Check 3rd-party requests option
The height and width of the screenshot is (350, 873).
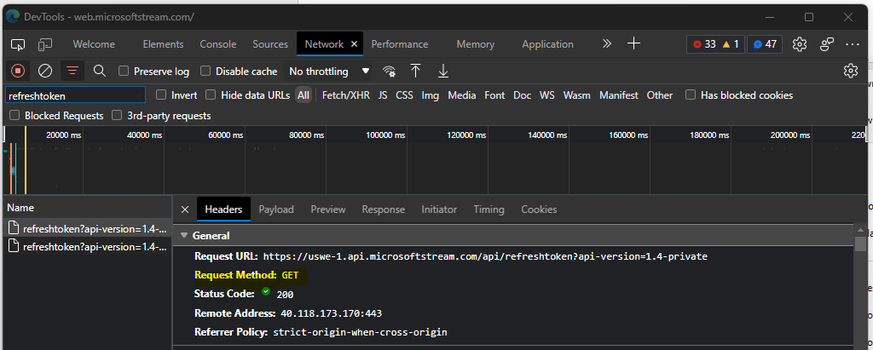tap(117, 115)
